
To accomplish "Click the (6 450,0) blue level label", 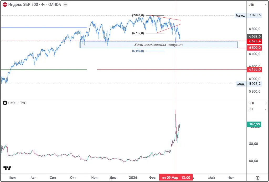I will pyautogui.click(x=138, y=51).
